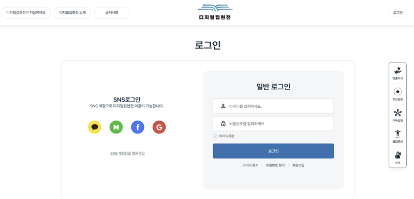Screen dimensions: 414x199
Task: Open 맞춤지식 from the side panel
Action: coord(397,73)
